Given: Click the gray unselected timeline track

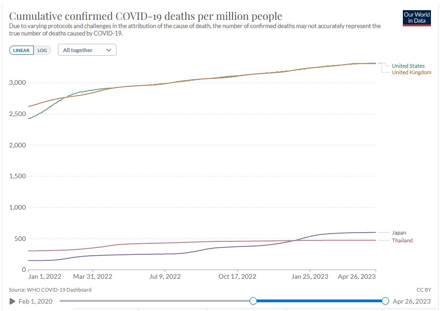Looking at the screenshot, I should 155,301.
